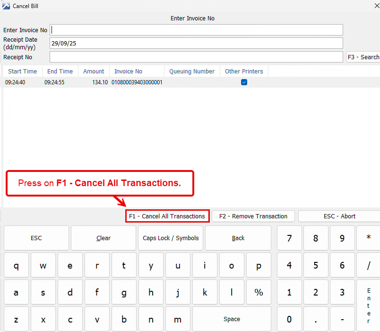Sort by Start Time column header
The height and width of the screenshot is (332, 380).
22,72
